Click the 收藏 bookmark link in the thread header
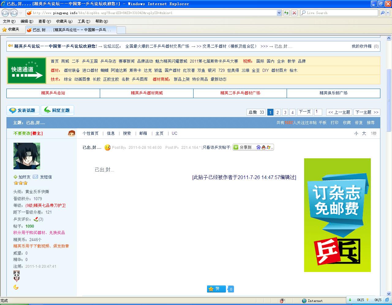This screenshot has width=392, height=305. point(347,123)
